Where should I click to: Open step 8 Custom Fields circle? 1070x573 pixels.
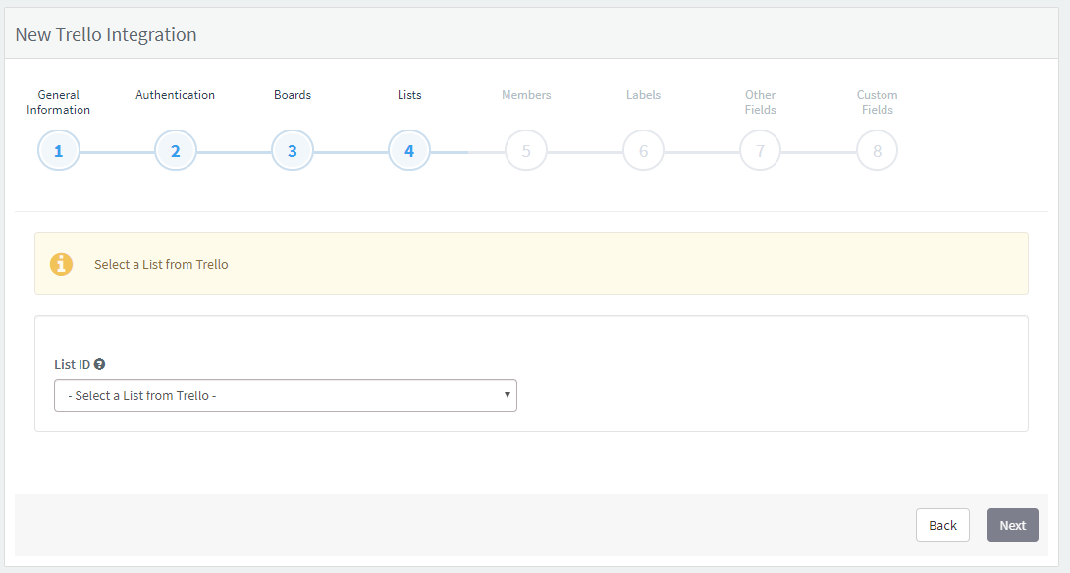point(877,151)
